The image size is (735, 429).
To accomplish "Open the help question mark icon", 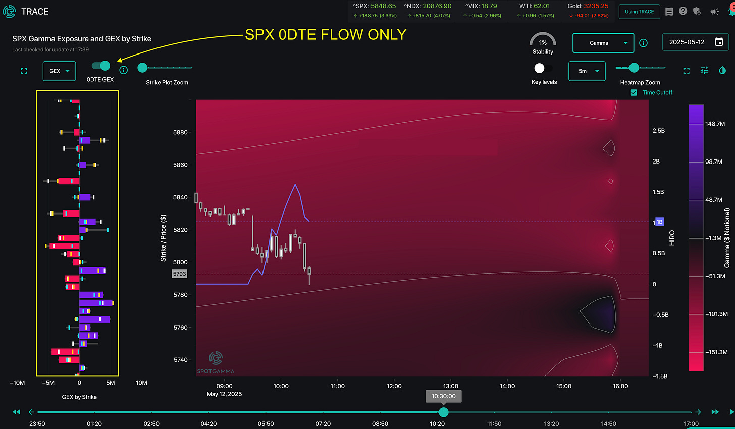I will (682, 11).
